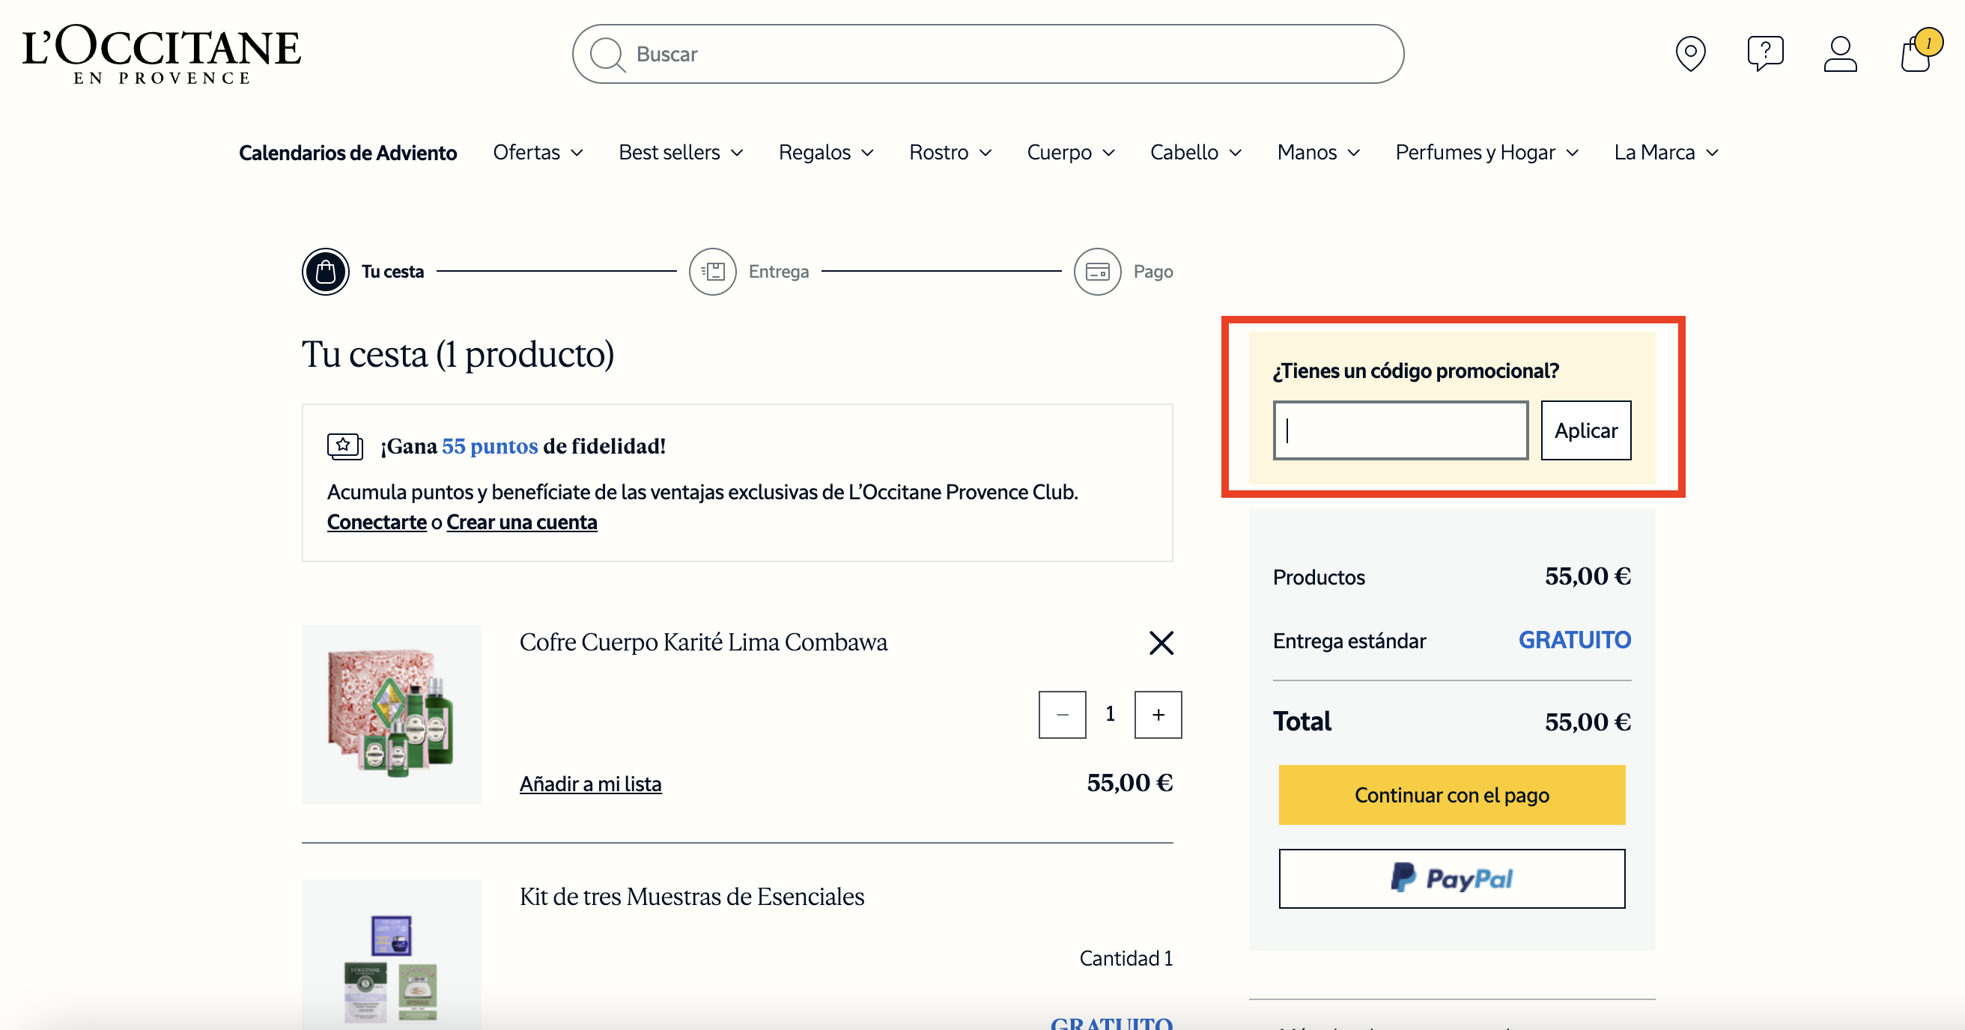Open the Cofre Cuerpo Karité product thumbnail
The width and height of the screenshot is (1965, 1030).
pos(392,714)
